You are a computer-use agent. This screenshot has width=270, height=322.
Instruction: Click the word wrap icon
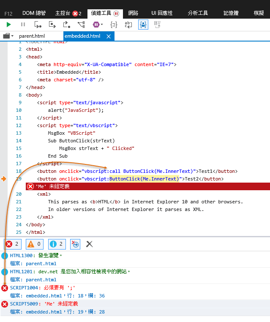click(128, 25)
